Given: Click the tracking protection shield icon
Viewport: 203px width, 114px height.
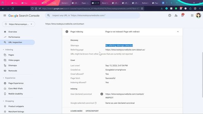Looking at the screenshot, I should (32, 9).
